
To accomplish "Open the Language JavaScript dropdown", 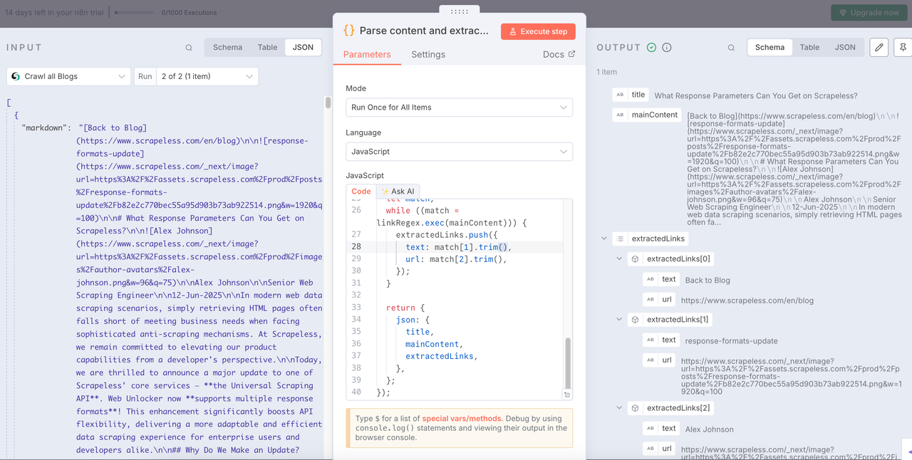I will click(459, 152).
